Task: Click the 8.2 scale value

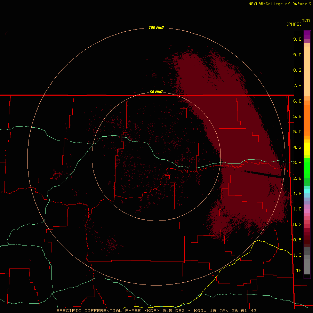Action: 297,70
